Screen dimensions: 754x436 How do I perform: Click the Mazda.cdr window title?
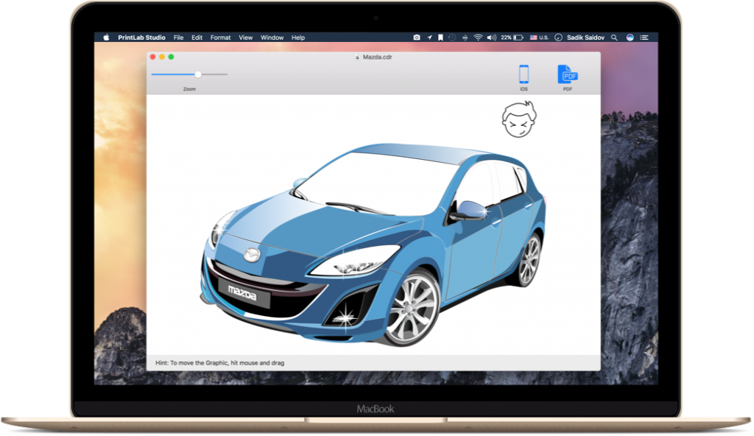click(378, 57)
